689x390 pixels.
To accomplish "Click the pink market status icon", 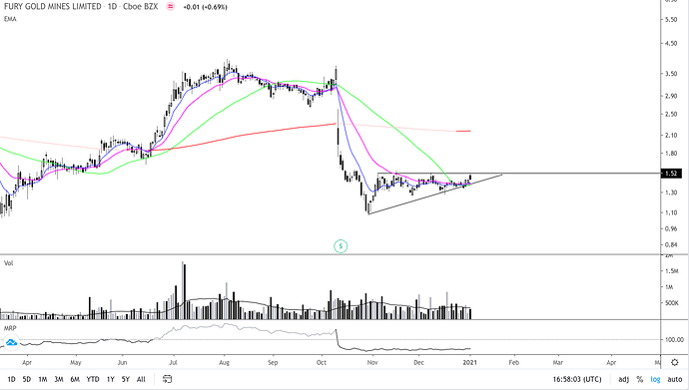I will [171, 7].
